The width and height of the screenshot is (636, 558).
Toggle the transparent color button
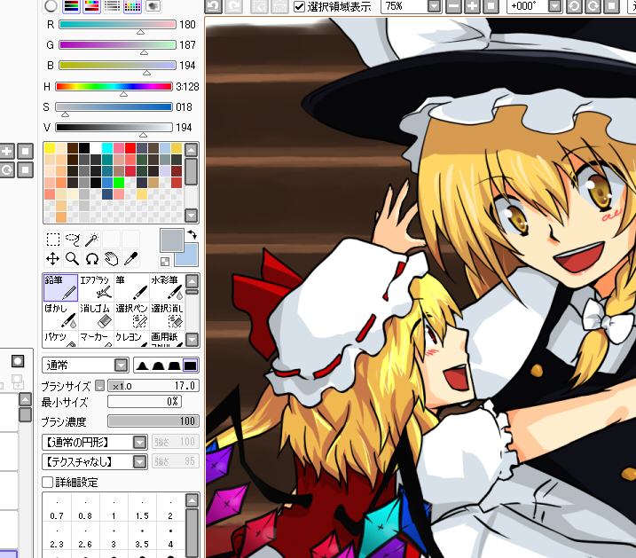tap(165, 262)
